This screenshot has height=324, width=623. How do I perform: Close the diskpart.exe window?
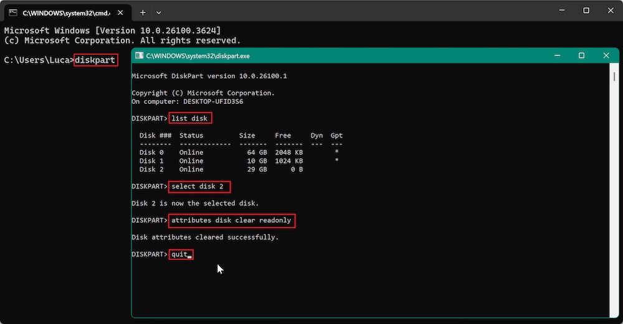[606, 55]
